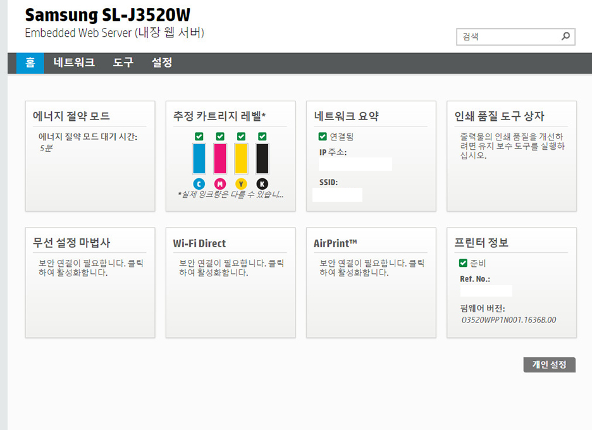
Task: Click the green check above magenta cartridge
Action: pyautogui.click(x=220, y=137)
